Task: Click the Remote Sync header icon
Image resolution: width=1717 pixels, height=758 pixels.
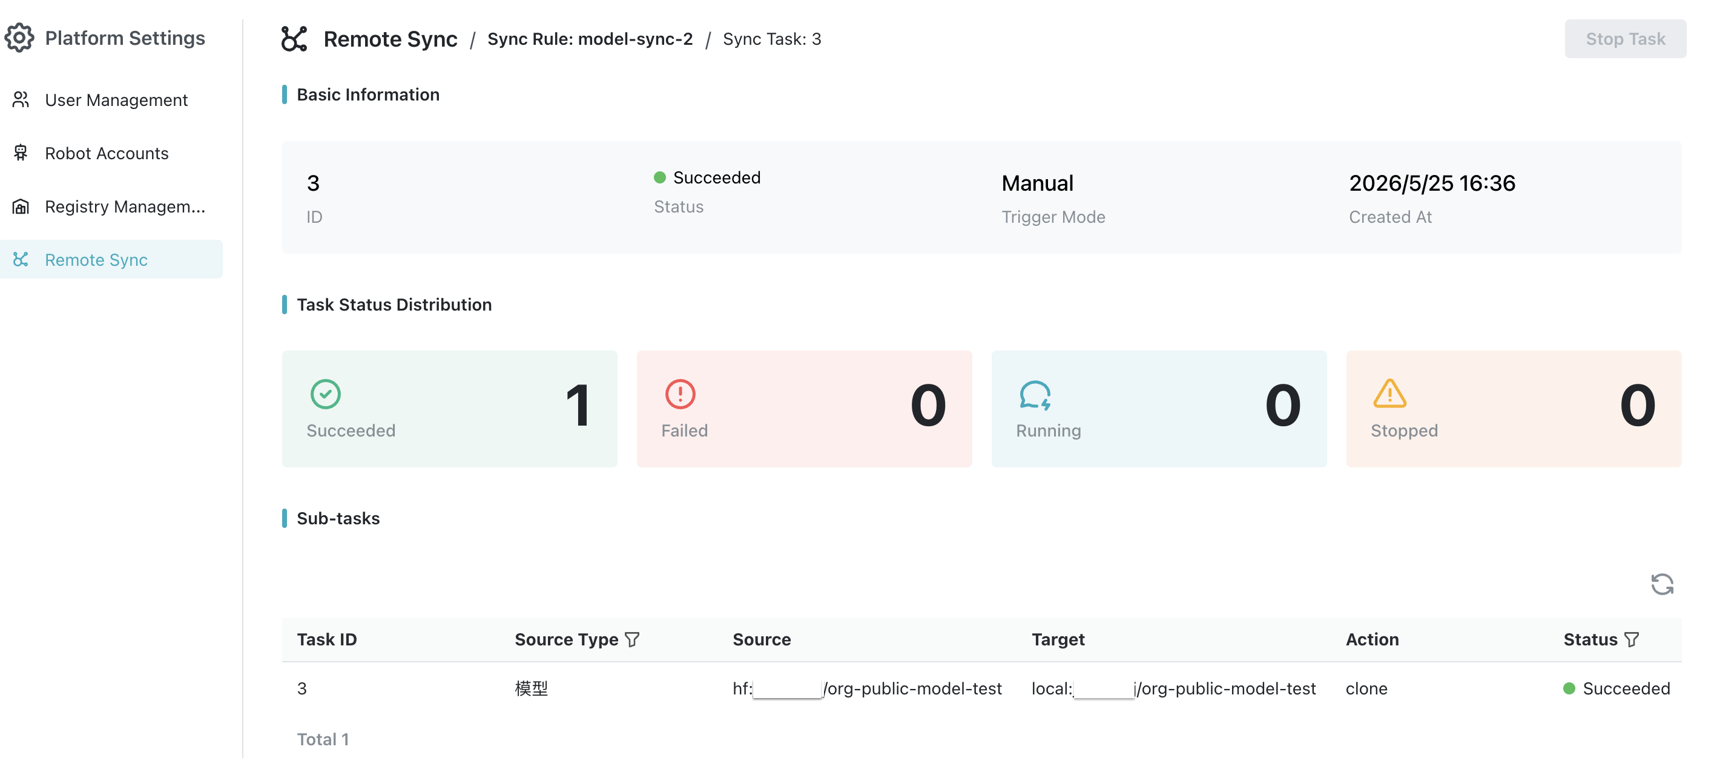Action: (x=294, y=39)
